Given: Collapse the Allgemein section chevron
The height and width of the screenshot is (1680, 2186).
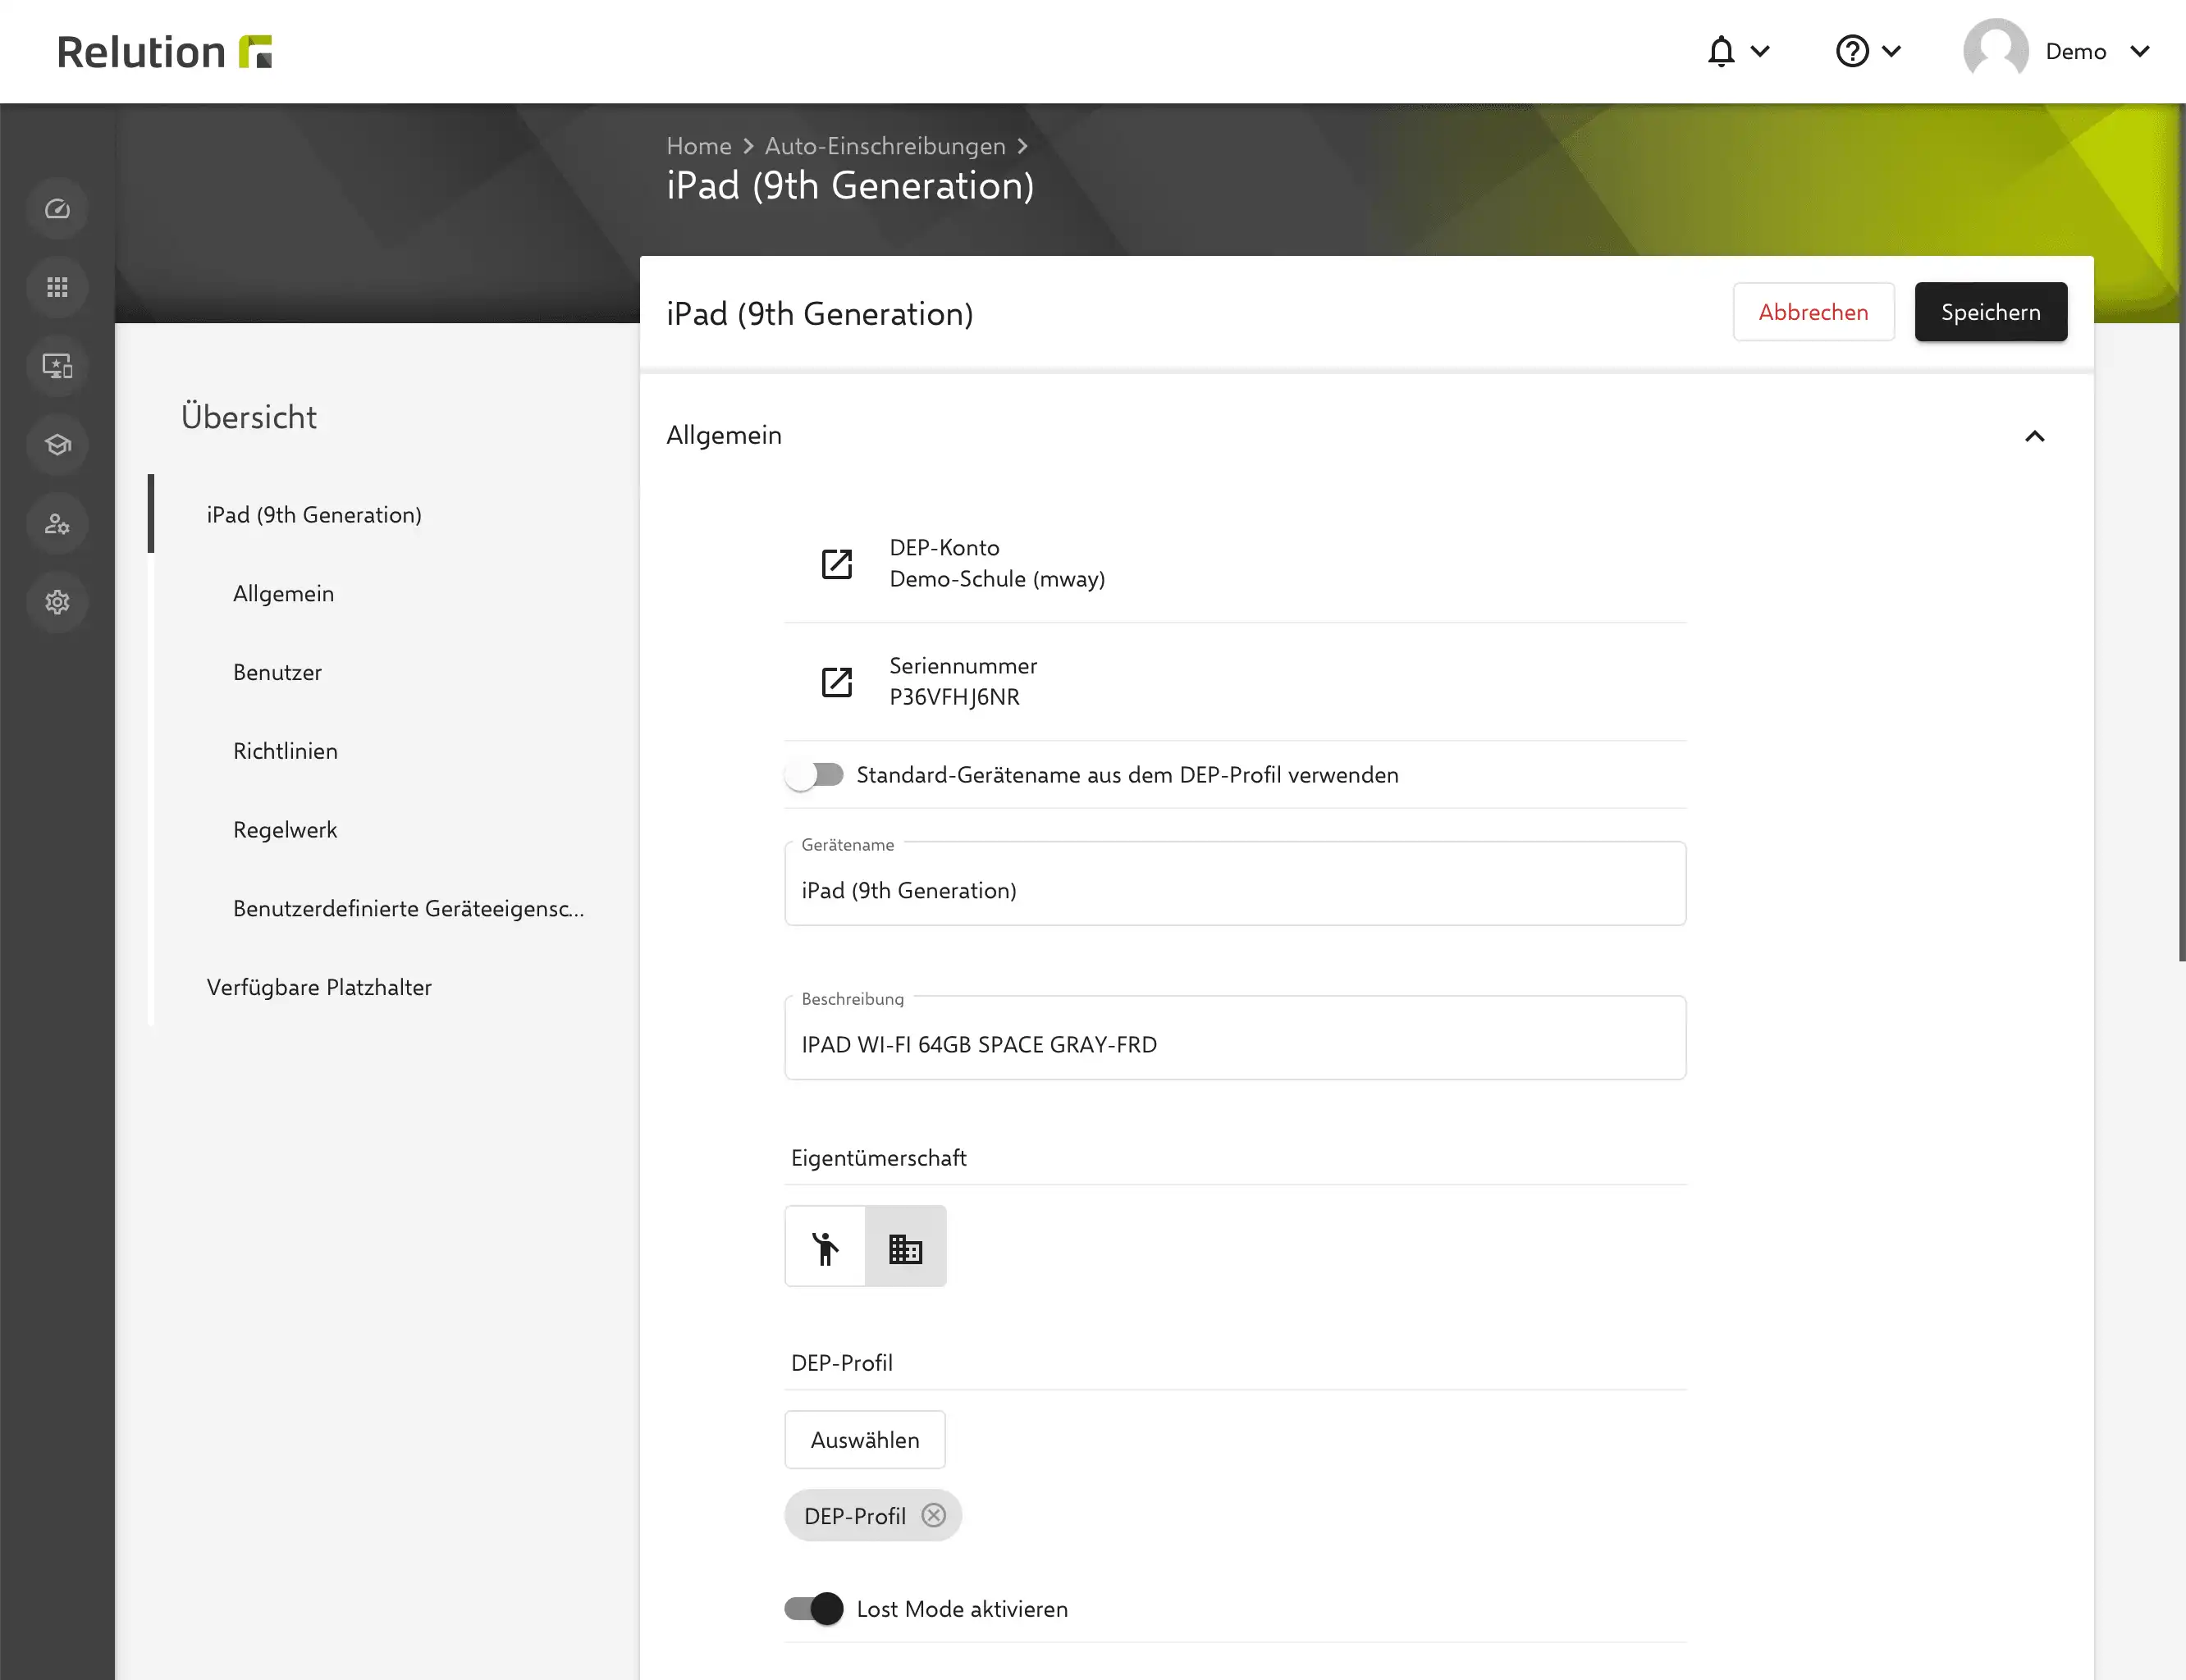Looking at the screenshot, I should [2035, 436].
